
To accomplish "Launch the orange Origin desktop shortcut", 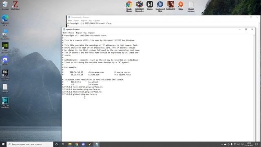I will click(181, 5).
